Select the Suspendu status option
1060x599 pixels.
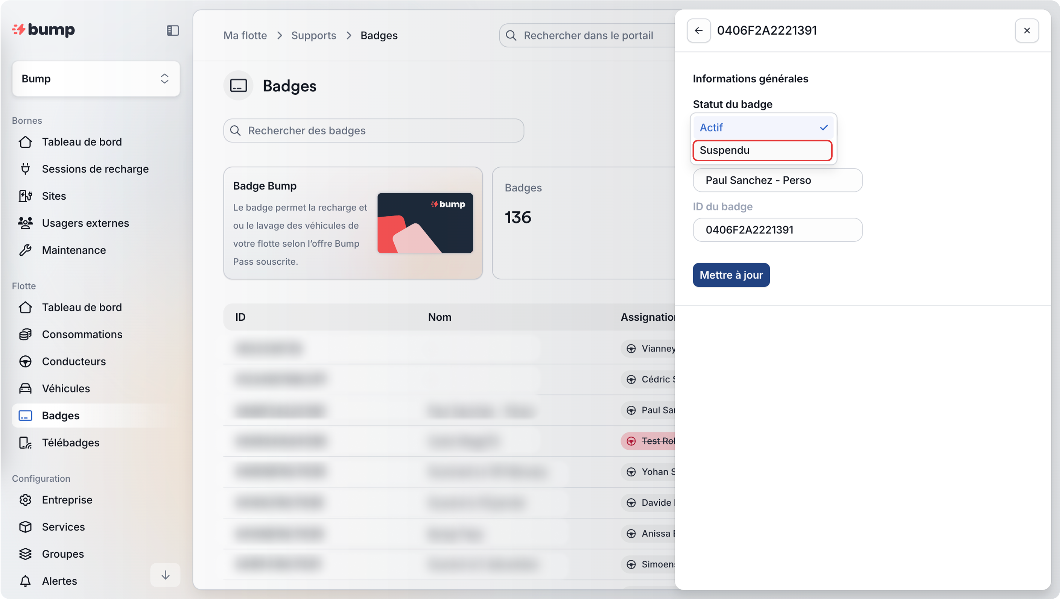762,150
